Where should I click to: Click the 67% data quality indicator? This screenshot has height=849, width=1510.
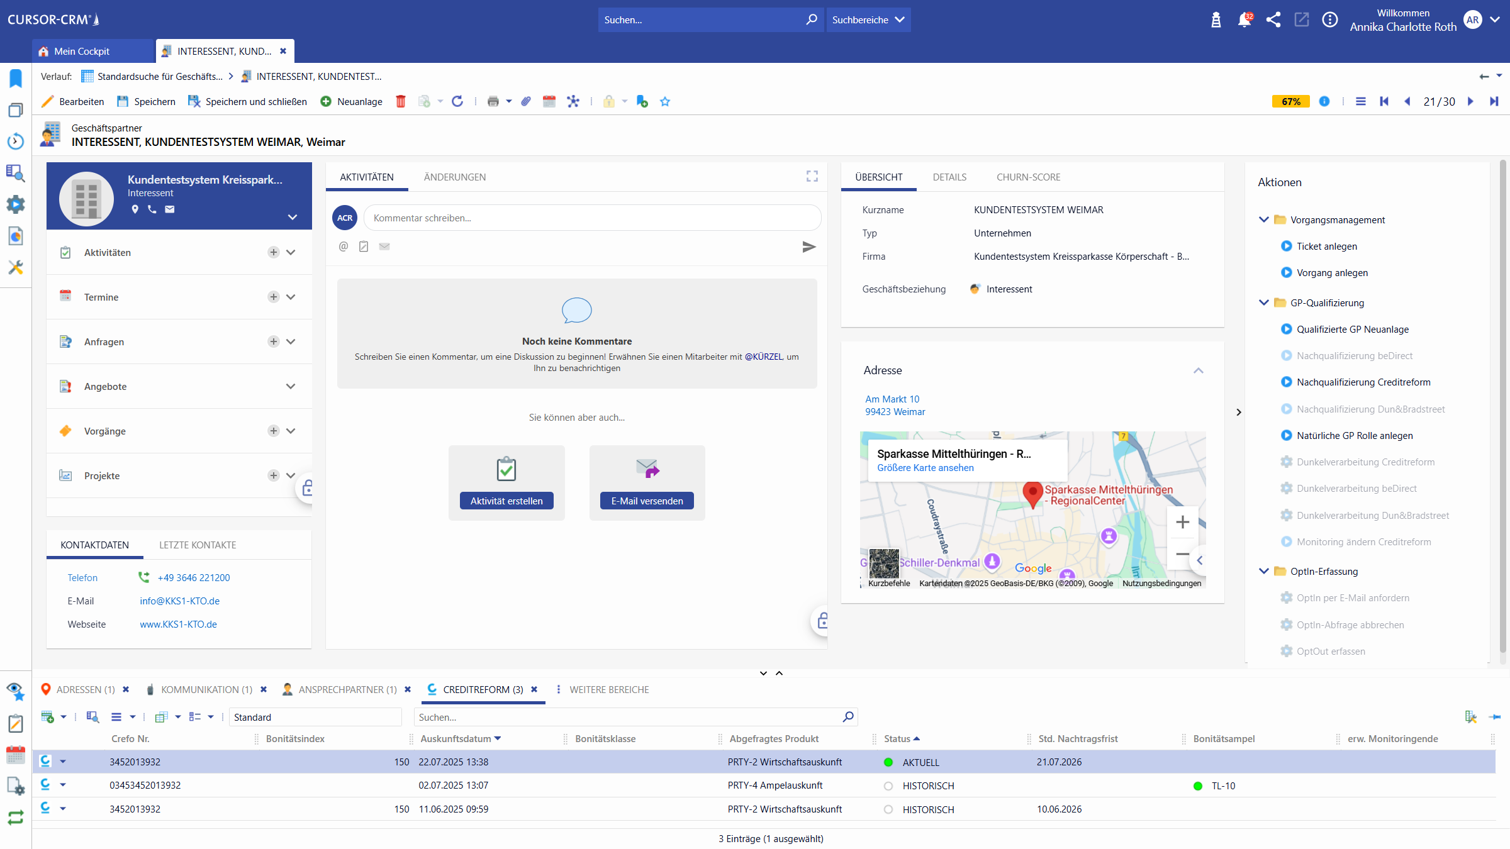pyautogui.click(x=1291, y=101)
